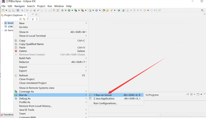206x118 pixels.
Task: Choose Copy in the context menu
Action: pos(51,41)
